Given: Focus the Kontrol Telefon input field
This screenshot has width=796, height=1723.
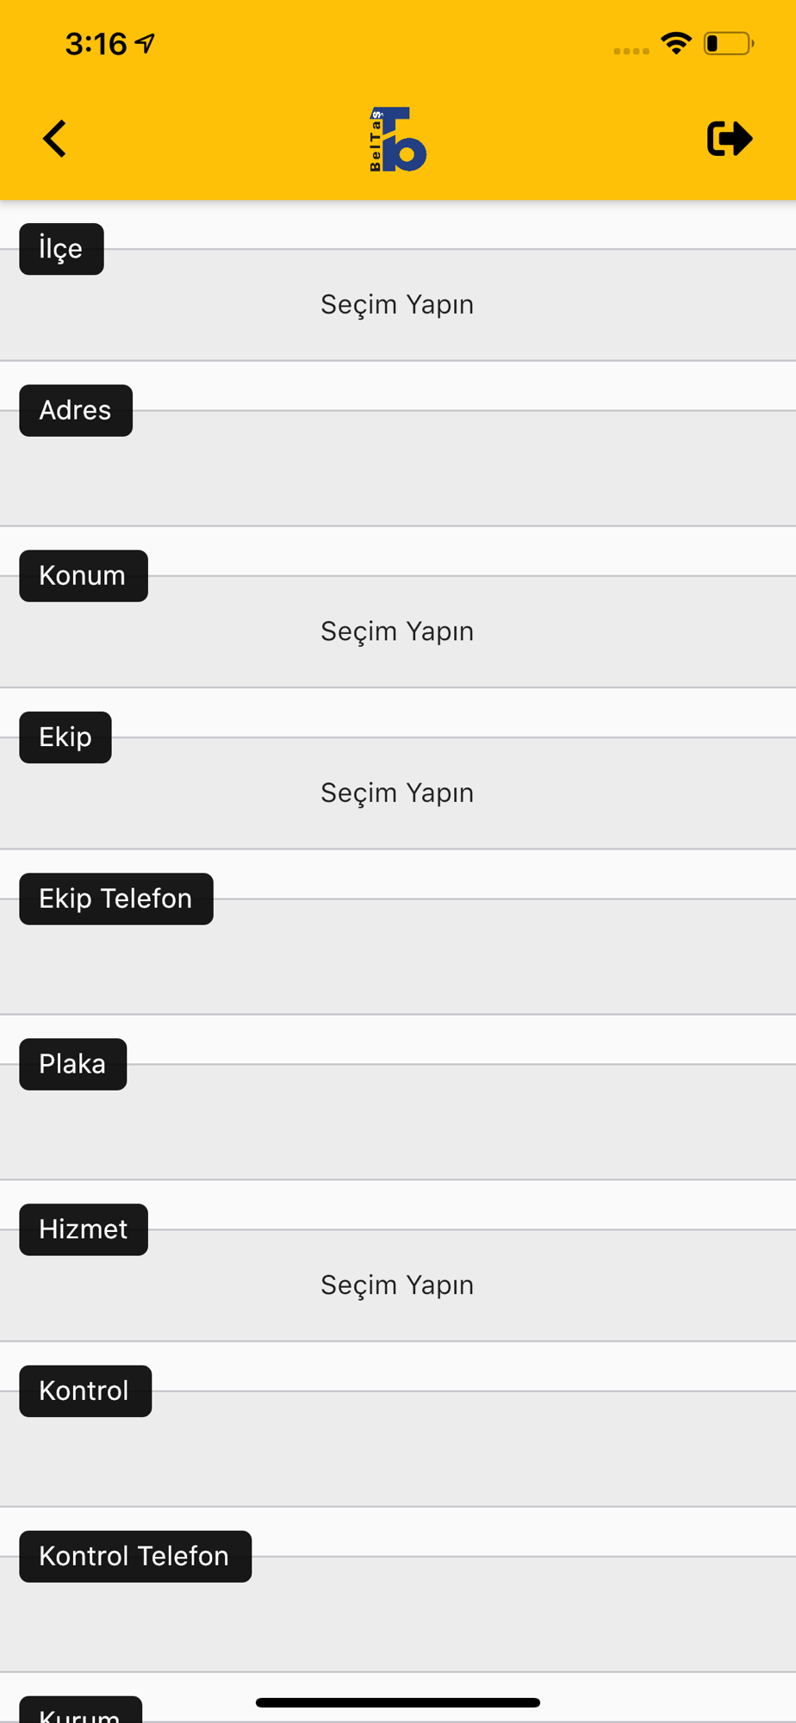Looking at the screenshot, I should [x=398, y=1614].
